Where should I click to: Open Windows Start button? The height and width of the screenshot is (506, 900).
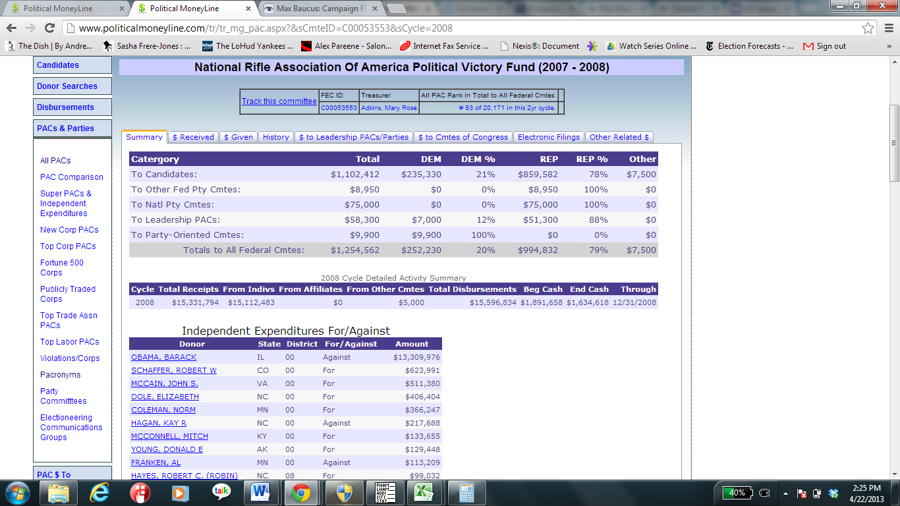pyautogui.click(x=18, y=492)
